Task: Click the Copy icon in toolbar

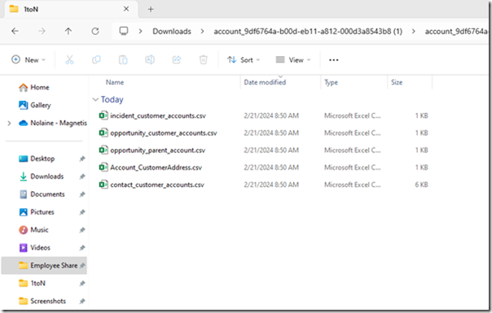Action: pyautogui.click(x=96, y=59)
